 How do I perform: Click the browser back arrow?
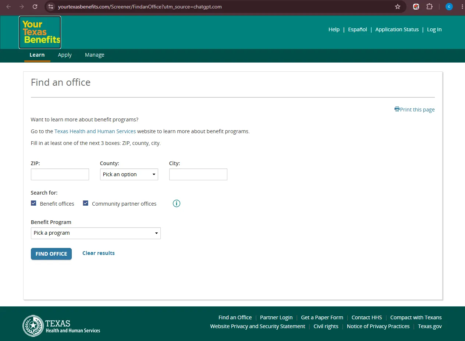(x=8, y=7)
